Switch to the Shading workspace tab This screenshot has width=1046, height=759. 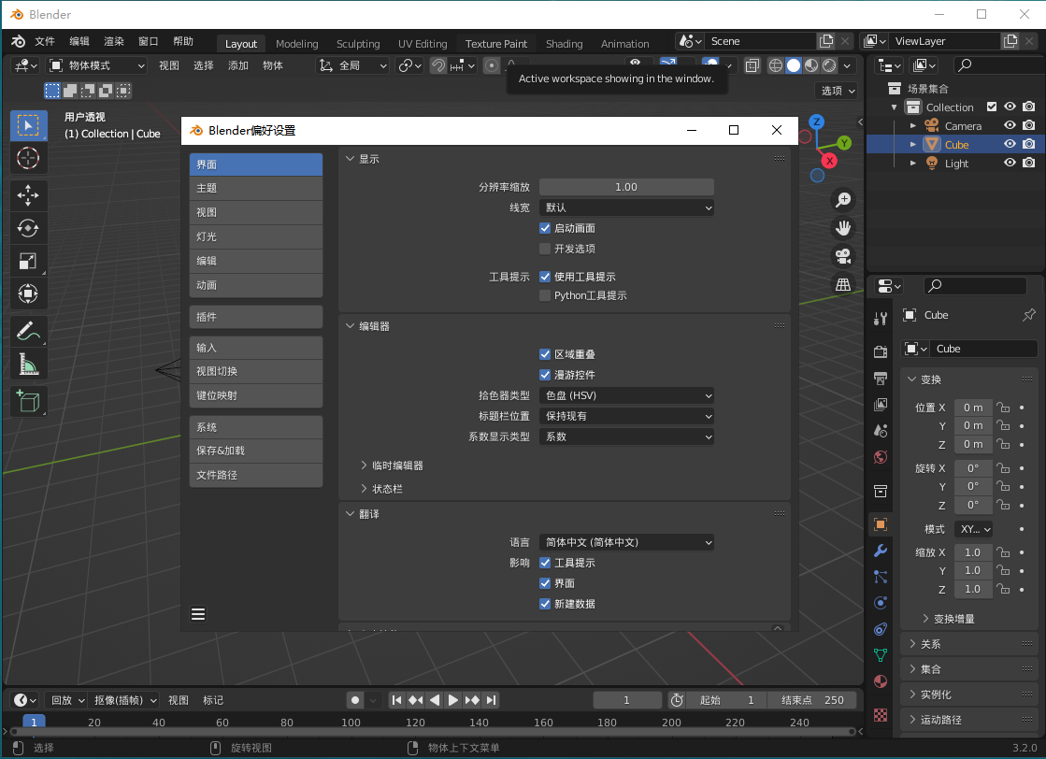[x=564, y=43]
